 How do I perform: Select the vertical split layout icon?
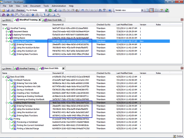pyautogui.click(x=156, y=10)
